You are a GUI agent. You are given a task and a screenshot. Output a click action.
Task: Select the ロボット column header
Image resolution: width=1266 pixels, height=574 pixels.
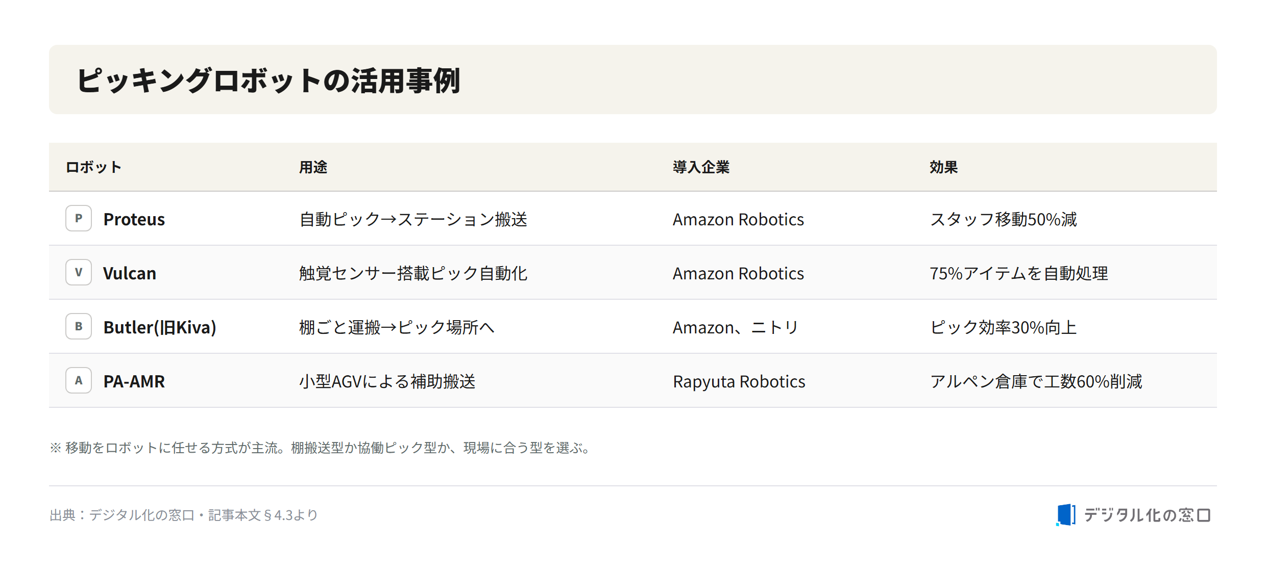coord(94,167)
